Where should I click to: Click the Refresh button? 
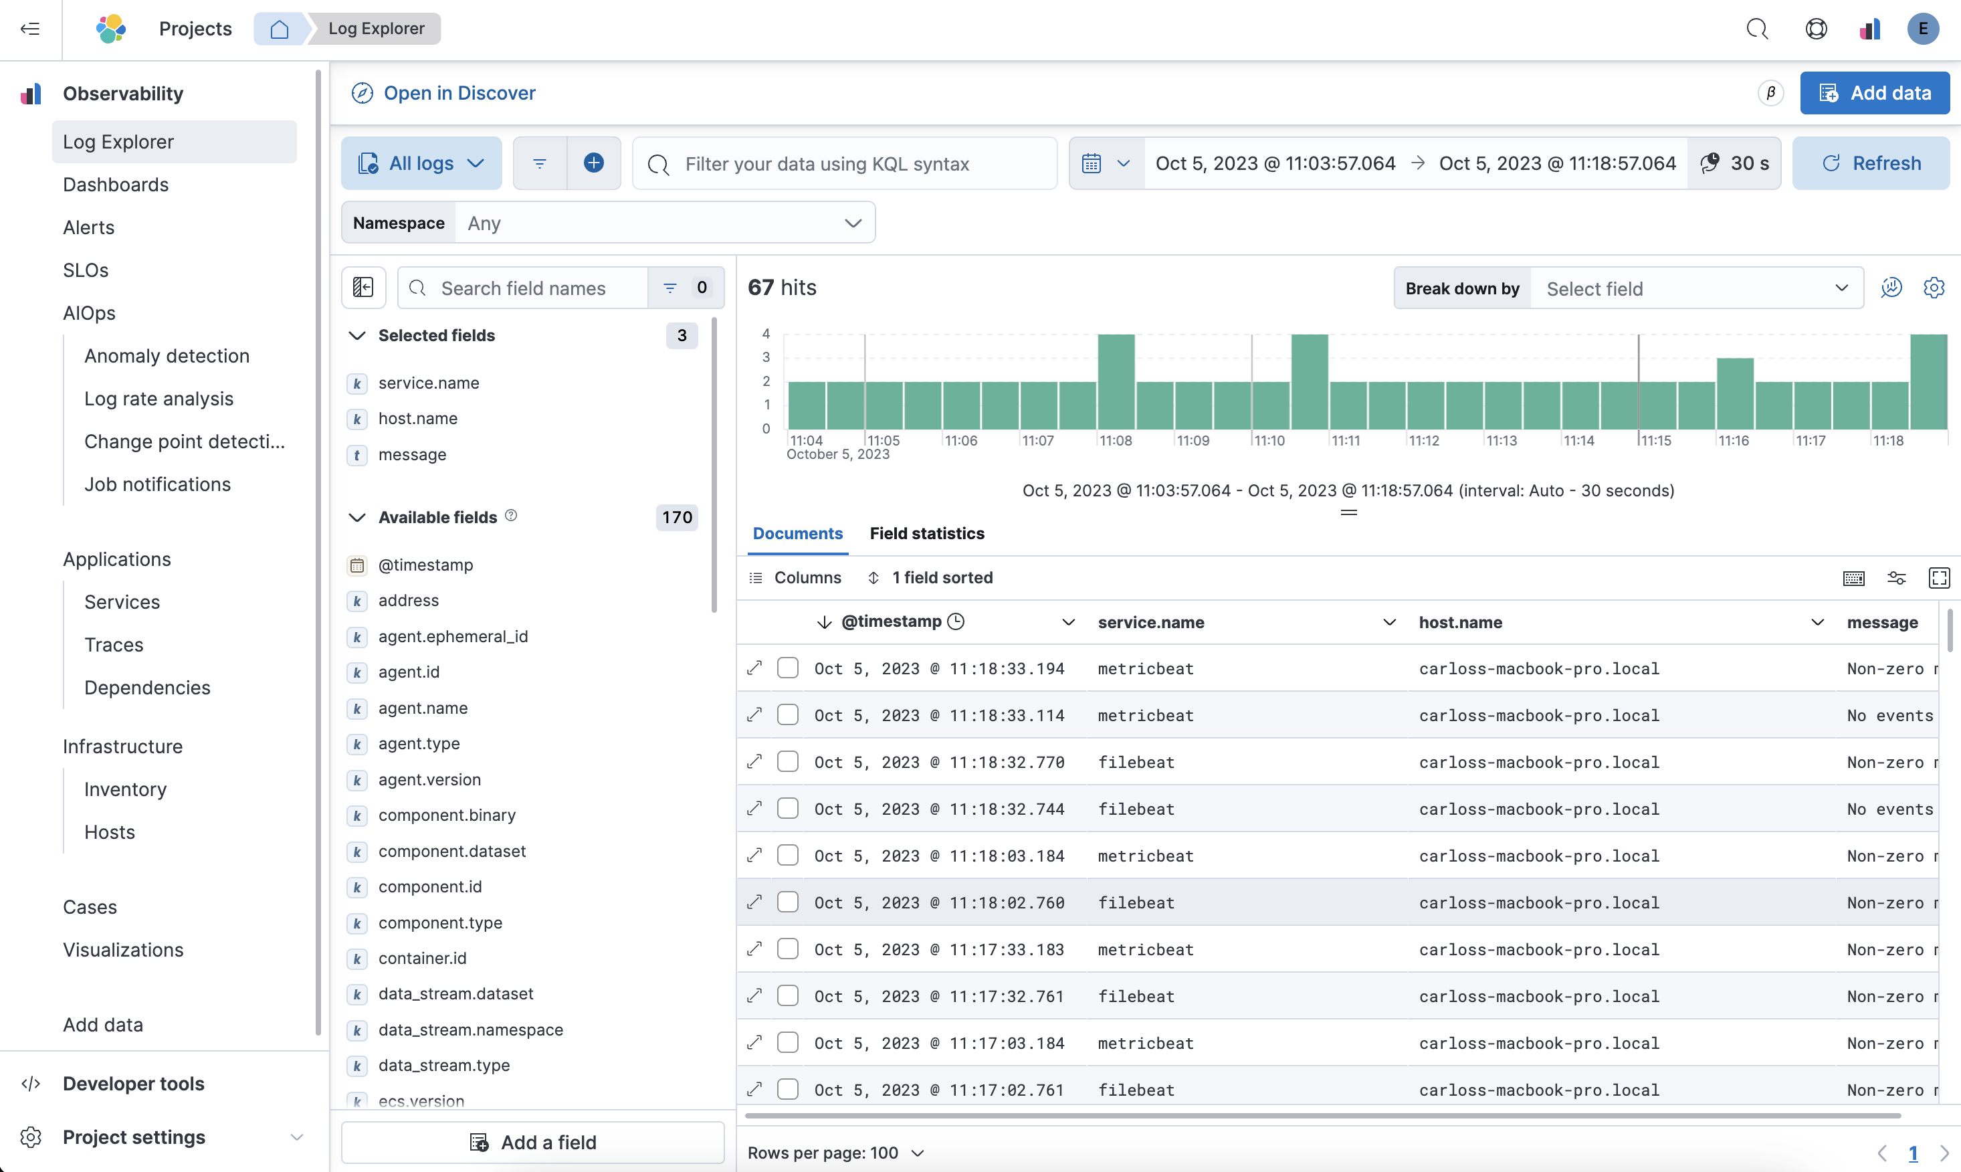[x=1870, y=163]
